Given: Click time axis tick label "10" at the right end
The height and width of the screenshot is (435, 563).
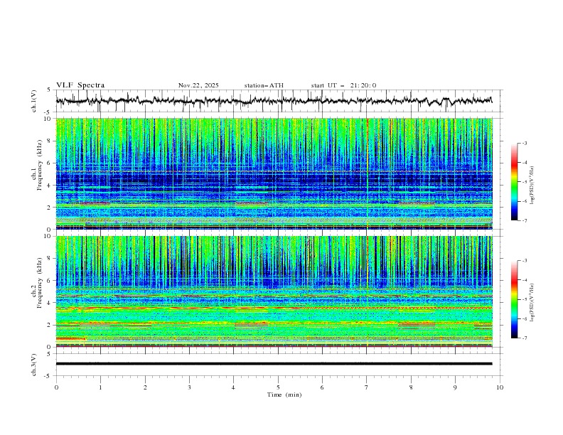Looking at the screenshot, I should pyautogui.click(x=500, y=387).
